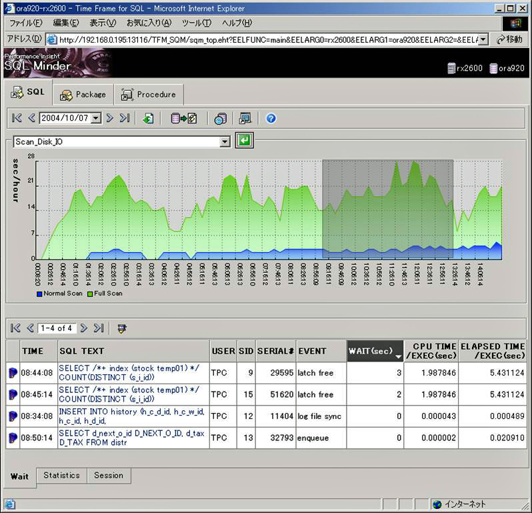Go to last page of the results list
The height and width of the screenshot is (513, 532).
99,328
